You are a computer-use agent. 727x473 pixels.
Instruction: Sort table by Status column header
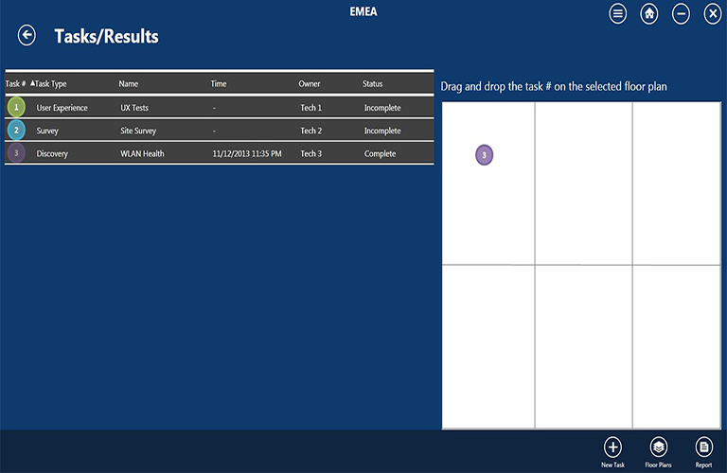click(x=372, y=84)
